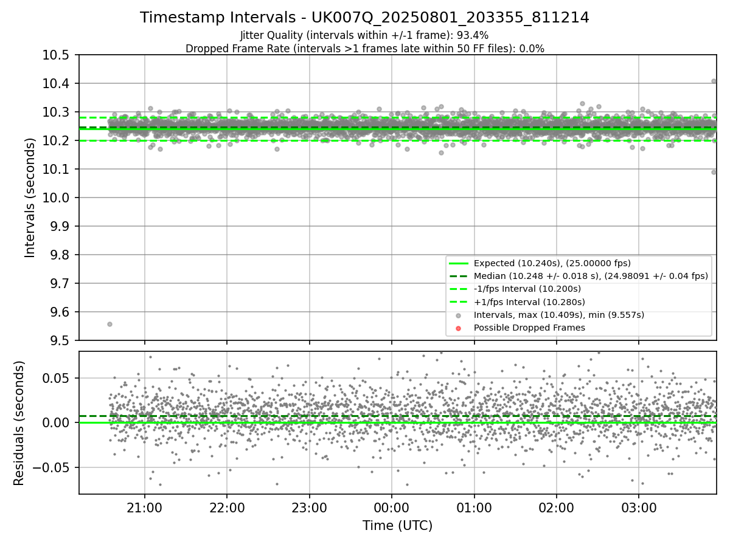Click the plot title "Timestamp Intervals - UK007Q_20250801_203355_811214"
730x547 pixels.
[364, 18]
